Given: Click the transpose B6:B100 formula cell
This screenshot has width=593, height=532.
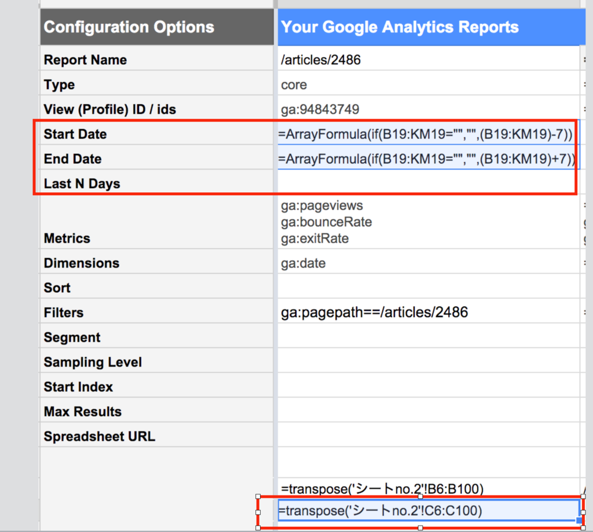Looking at the screenshot, I should click(429, 489).
